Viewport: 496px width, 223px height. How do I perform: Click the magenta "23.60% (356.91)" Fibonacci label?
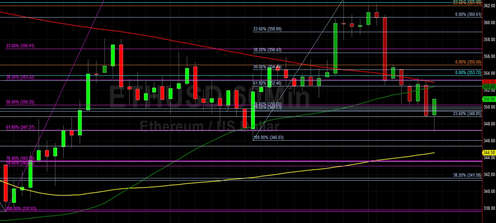tap(20, 45)
